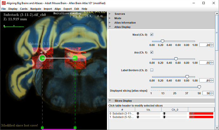Image resolution: width=219 pixels, height=130 pixels.
Task: Open the Help menu
Action: (x=84, y=9)
